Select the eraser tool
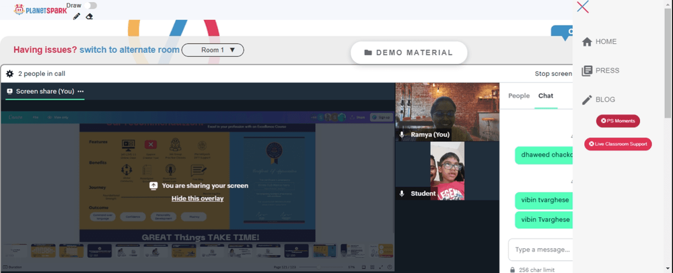Image resolution: width=673 pixels, height=273 pixels. [90, 16]
